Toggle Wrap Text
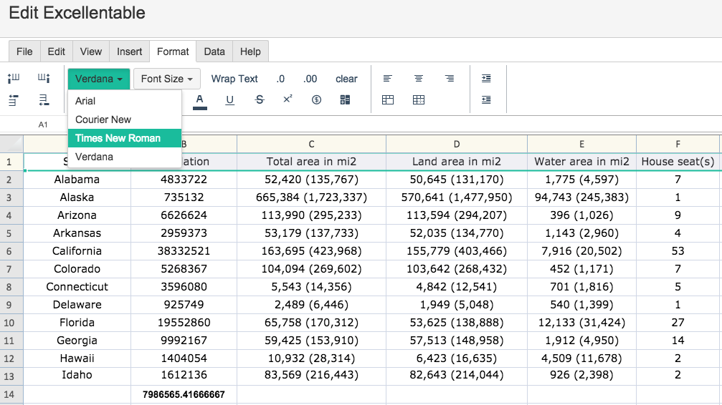The width and height of the screenshot is (722, 405). 234,79
